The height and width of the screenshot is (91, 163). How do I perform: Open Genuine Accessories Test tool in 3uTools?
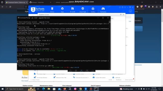point(81,78)
